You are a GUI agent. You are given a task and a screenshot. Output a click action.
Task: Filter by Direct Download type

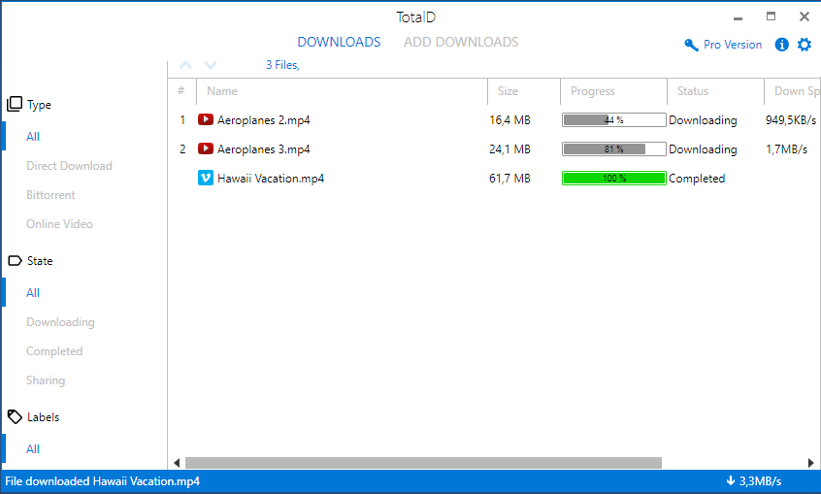pyautogui.click(x=69, y=166)
